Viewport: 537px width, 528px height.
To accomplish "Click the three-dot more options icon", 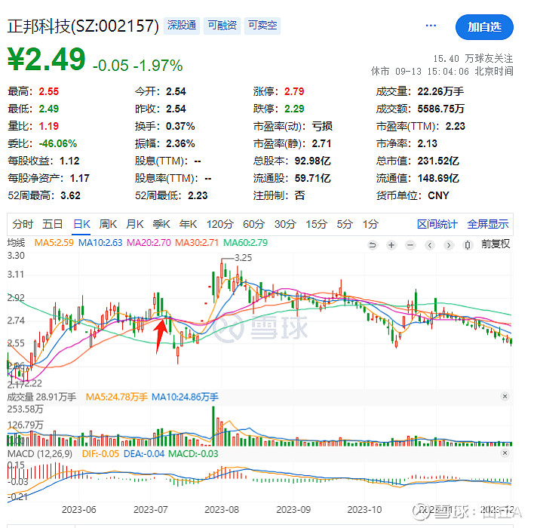I will click(x=431, y=26).
